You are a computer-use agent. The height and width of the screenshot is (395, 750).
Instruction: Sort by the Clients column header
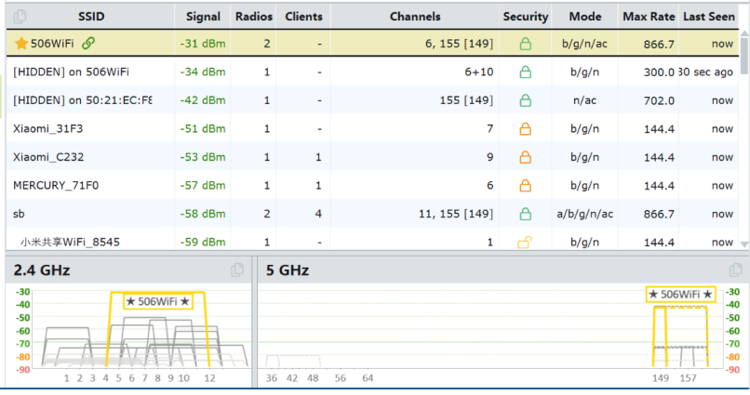pos(303,17)
